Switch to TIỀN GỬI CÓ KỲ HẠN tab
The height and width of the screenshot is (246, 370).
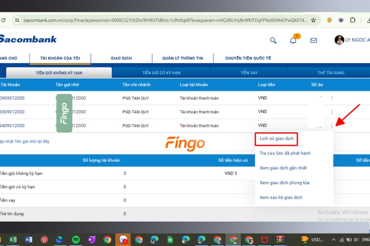pos(161,73)
